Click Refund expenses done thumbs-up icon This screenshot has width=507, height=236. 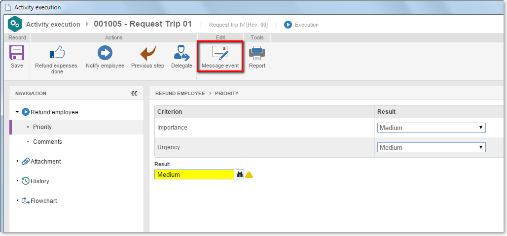[x=57, y=52]
